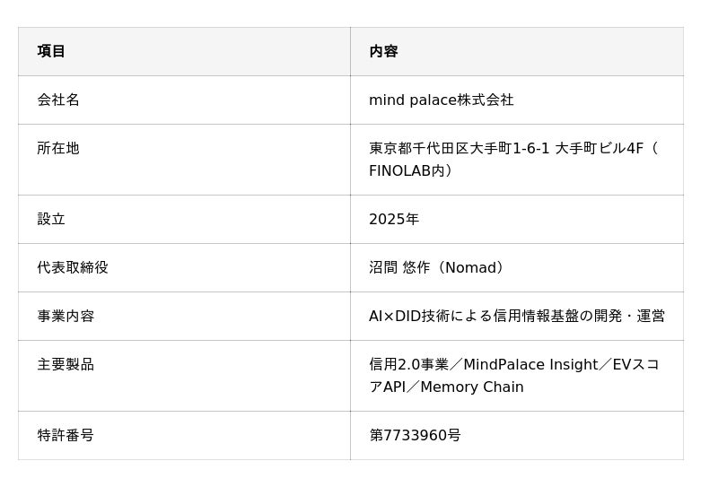Select the 主要製品 label cell
This screenshot has height=487, width=718.
pyautogui.click(x=66, y=364)
